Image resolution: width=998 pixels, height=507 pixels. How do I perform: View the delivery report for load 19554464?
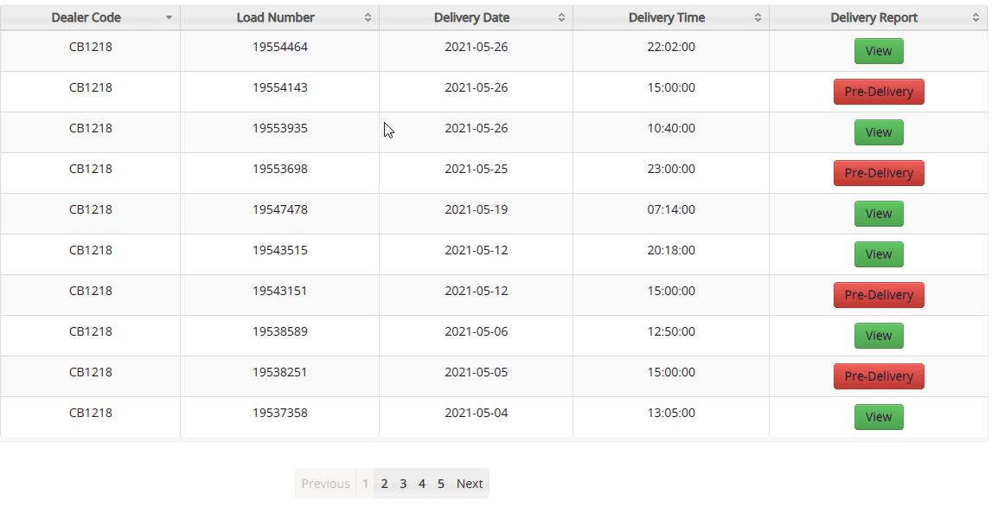tap(879, 51)
